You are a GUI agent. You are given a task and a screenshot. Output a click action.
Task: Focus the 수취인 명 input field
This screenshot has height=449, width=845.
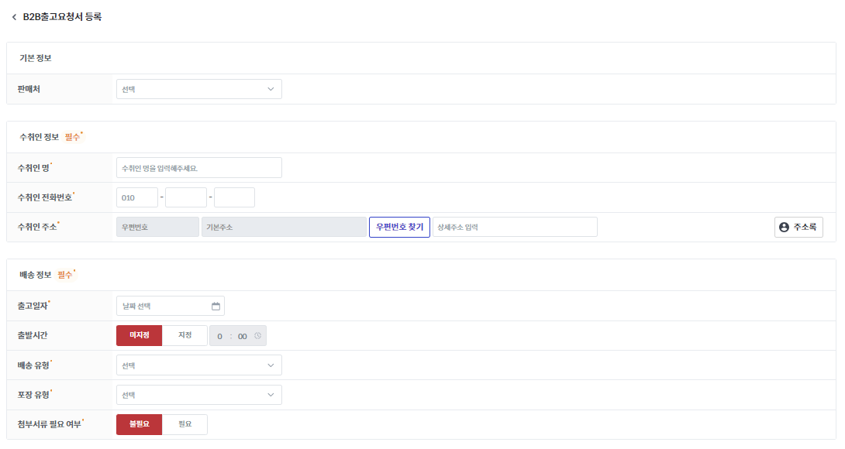198,168
